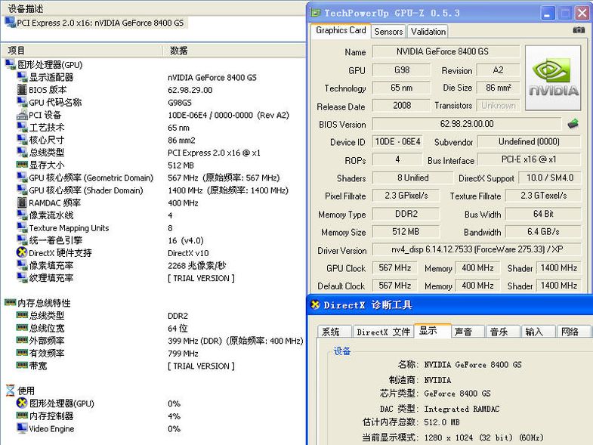The height and width of the screenshot is (445, 593).
Task: Click the PCI 设备 row icon
Action: point(22,115)
